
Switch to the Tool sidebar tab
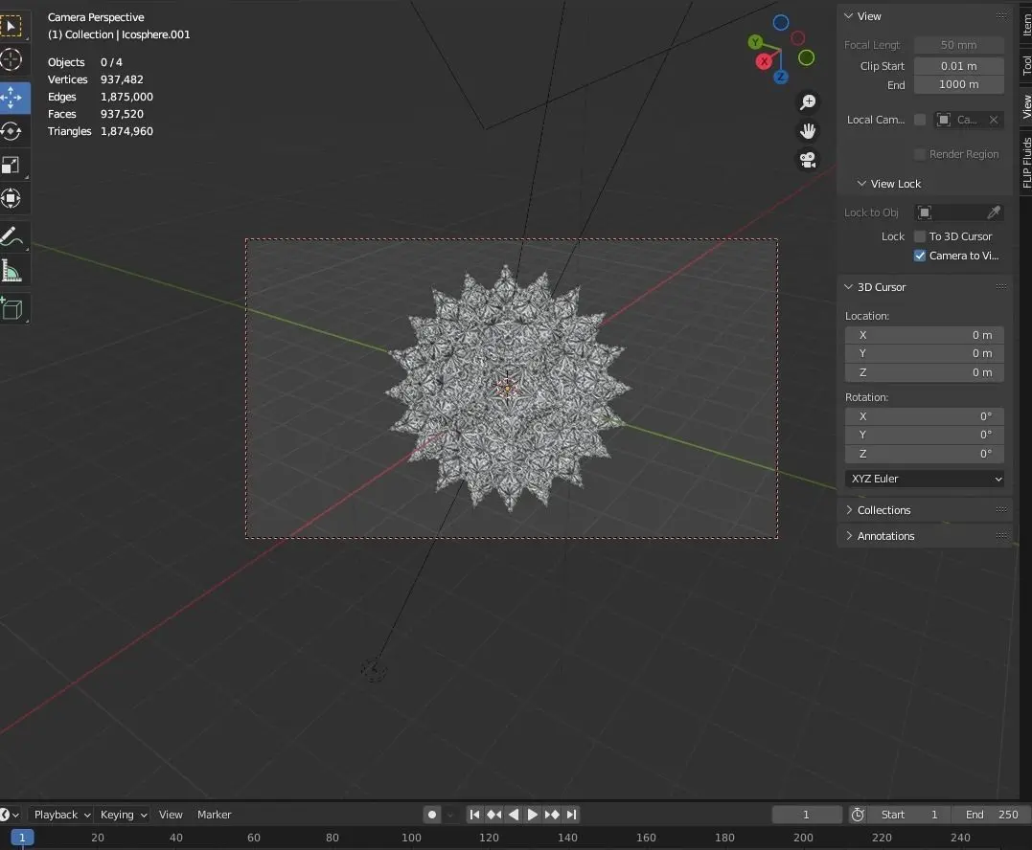pyautogui.click(x=1025, y=64)
